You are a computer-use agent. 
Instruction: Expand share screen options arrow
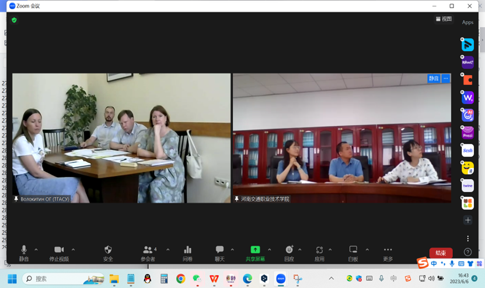(269, 250)
